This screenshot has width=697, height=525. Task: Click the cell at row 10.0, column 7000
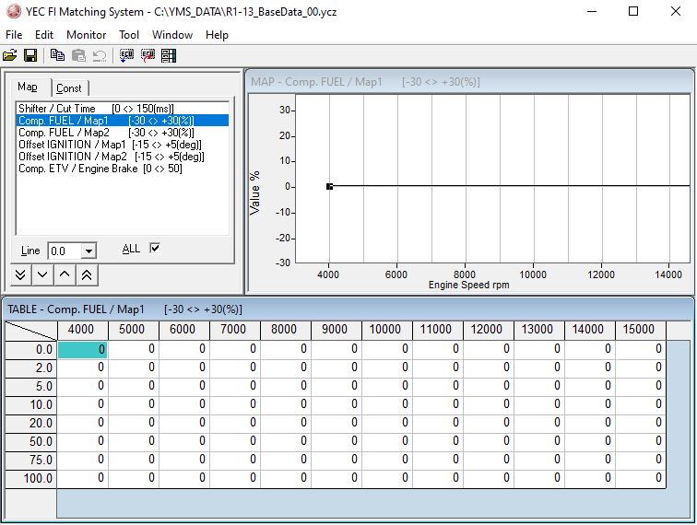tap(235, 405)
